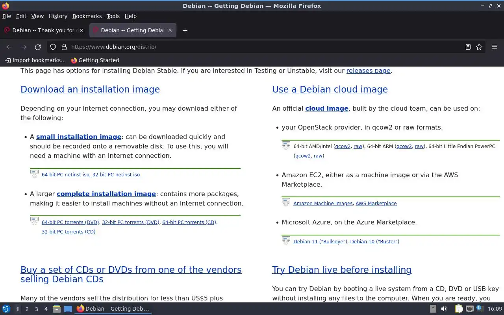Open 64-bit AMD/Intel qcow2 link
The image size is (504, 315).
coord(343,146)
